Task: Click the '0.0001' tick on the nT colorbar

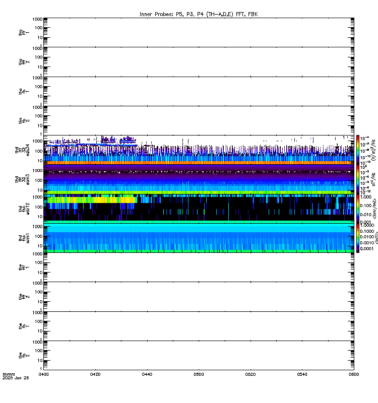Action: (367, 248)
